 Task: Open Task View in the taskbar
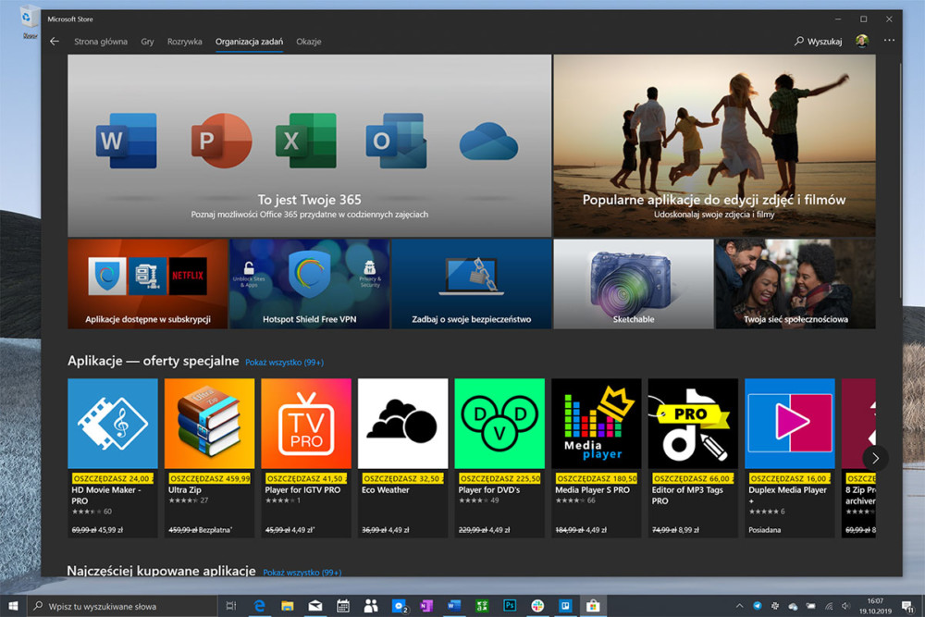point(231,606)
